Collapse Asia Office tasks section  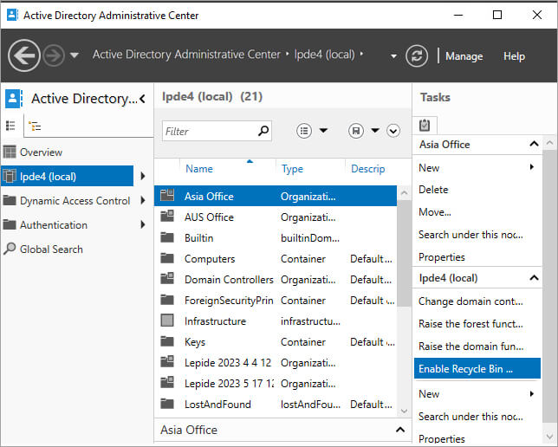(x=534, y=144)
